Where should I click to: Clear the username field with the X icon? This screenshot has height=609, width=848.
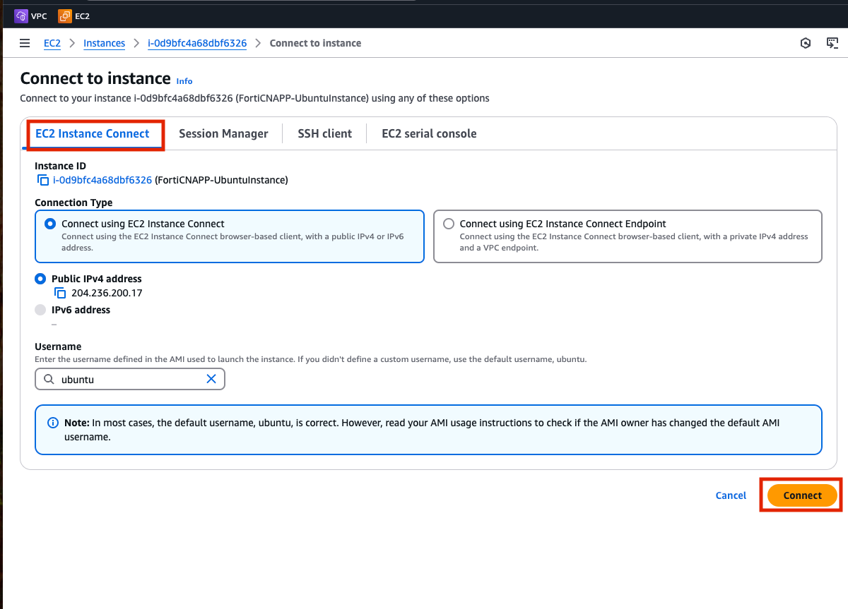(211, 379)
